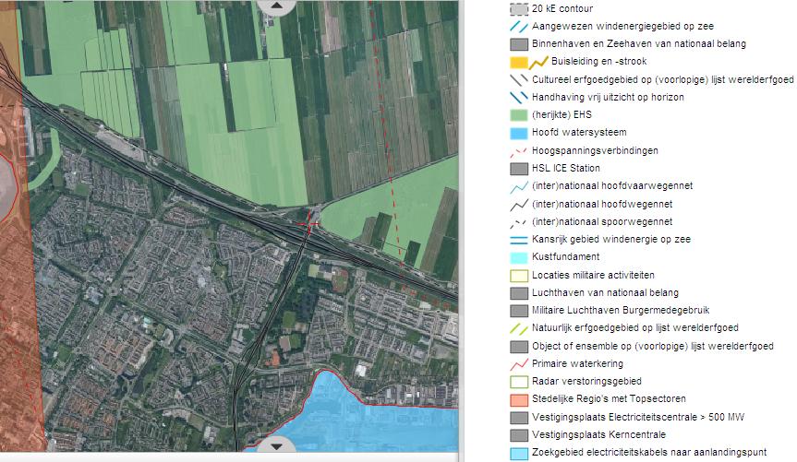
Task: Click the Primaire waterkering red line icon
Action: pos(519,364)
